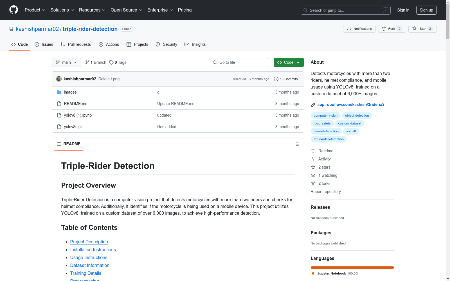Click the GitHub logo icon
The width and height of the screenshot is (450, 281).
coord(13,10)
